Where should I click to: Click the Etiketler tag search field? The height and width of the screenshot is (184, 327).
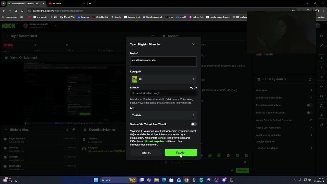point(163,93)
